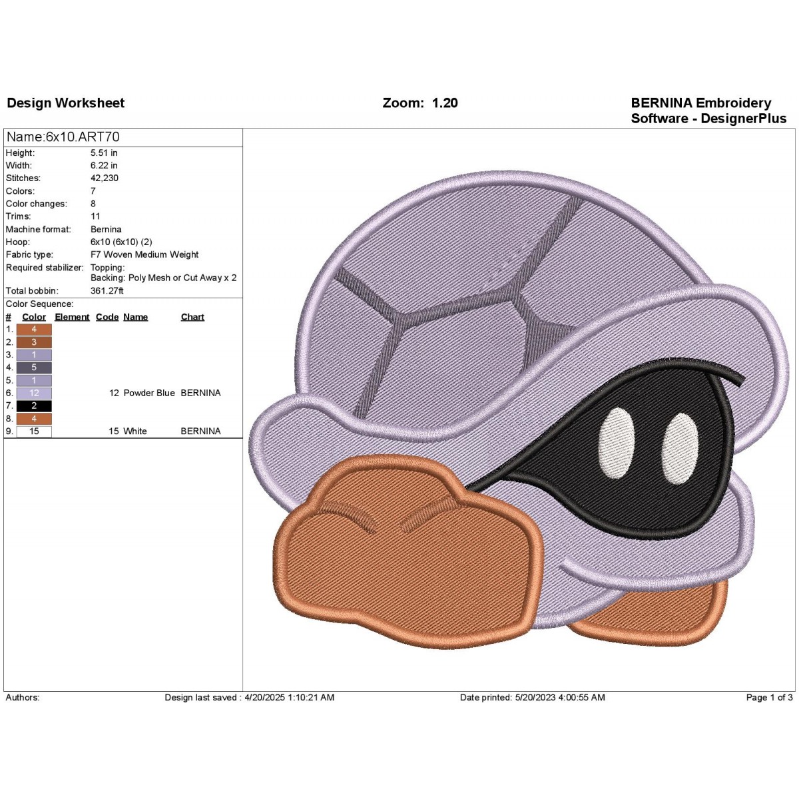Click the Design Worksheet title
799x799 pixels.
click(x=66, y=103)
